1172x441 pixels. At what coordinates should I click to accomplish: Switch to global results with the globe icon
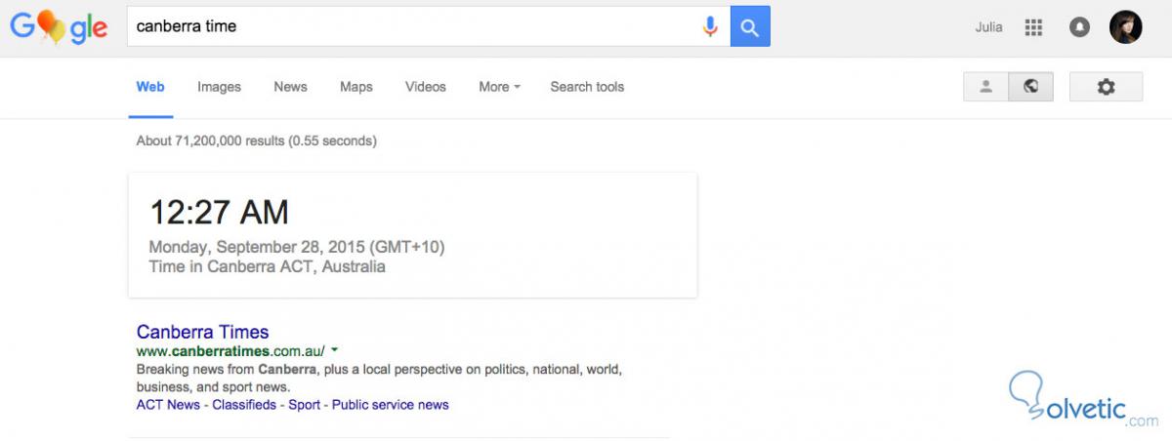(1030, 87)
